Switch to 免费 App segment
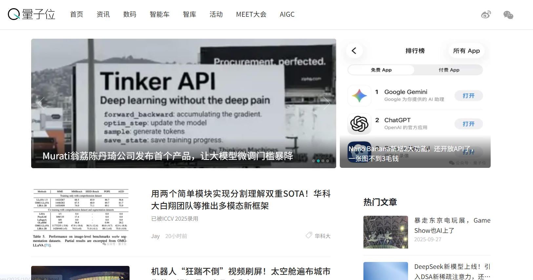 [381, 70]
